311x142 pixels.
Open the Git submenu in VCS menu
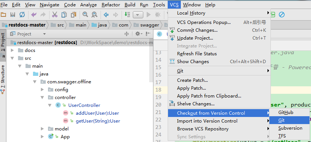click(x=219, y=71)
